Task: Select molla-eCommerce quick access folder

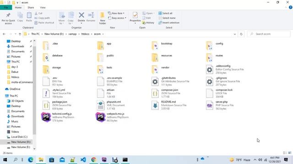Action: pos(22,82)
